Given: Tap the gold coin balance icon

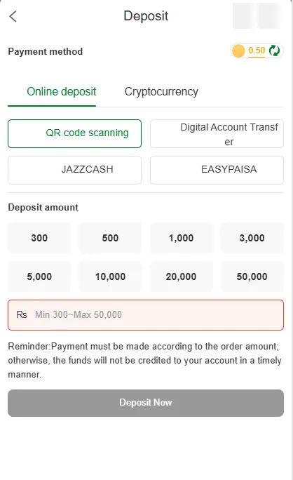Looking at the screenshot, I should 238,51.
